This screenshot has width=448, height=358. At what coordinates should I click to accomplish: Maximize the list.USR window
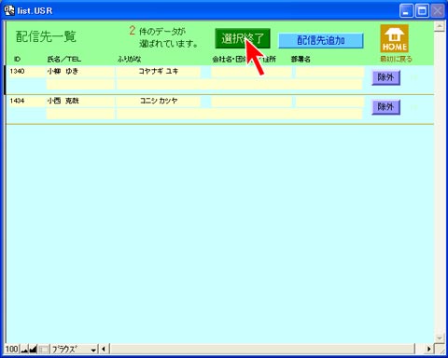click(x=422, y=11)
